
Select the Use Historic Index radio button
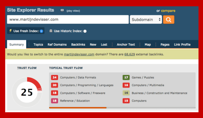pyautogui.click(x=85, y=31)
